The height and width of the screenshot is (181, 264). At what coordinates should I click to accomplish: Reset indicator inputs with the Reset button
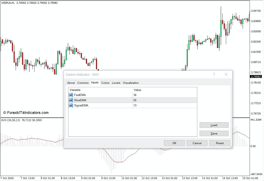pyautogui.click(x=219, y=143)
